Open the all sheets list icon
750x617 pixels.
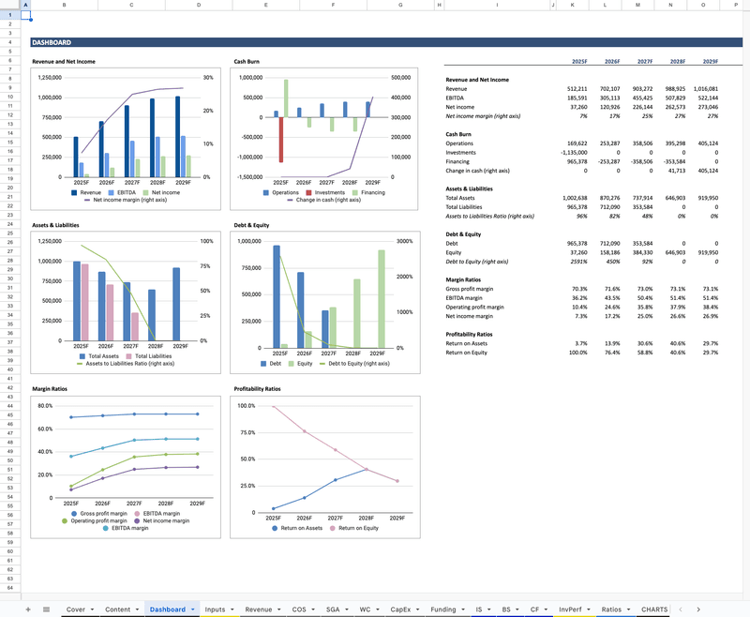pos(47,609)
